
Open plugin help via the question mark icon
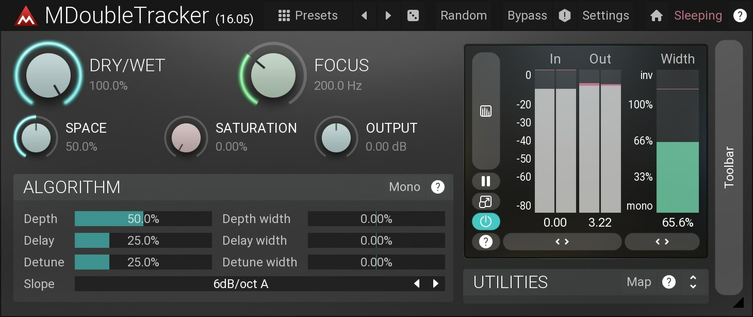(x=740, y=15)
